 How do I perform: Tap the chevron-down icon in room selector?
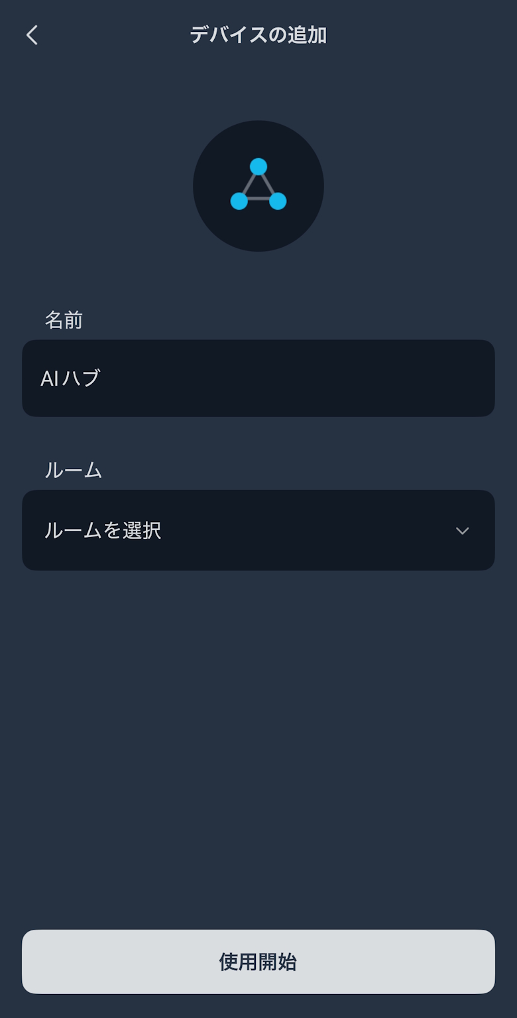462,531
